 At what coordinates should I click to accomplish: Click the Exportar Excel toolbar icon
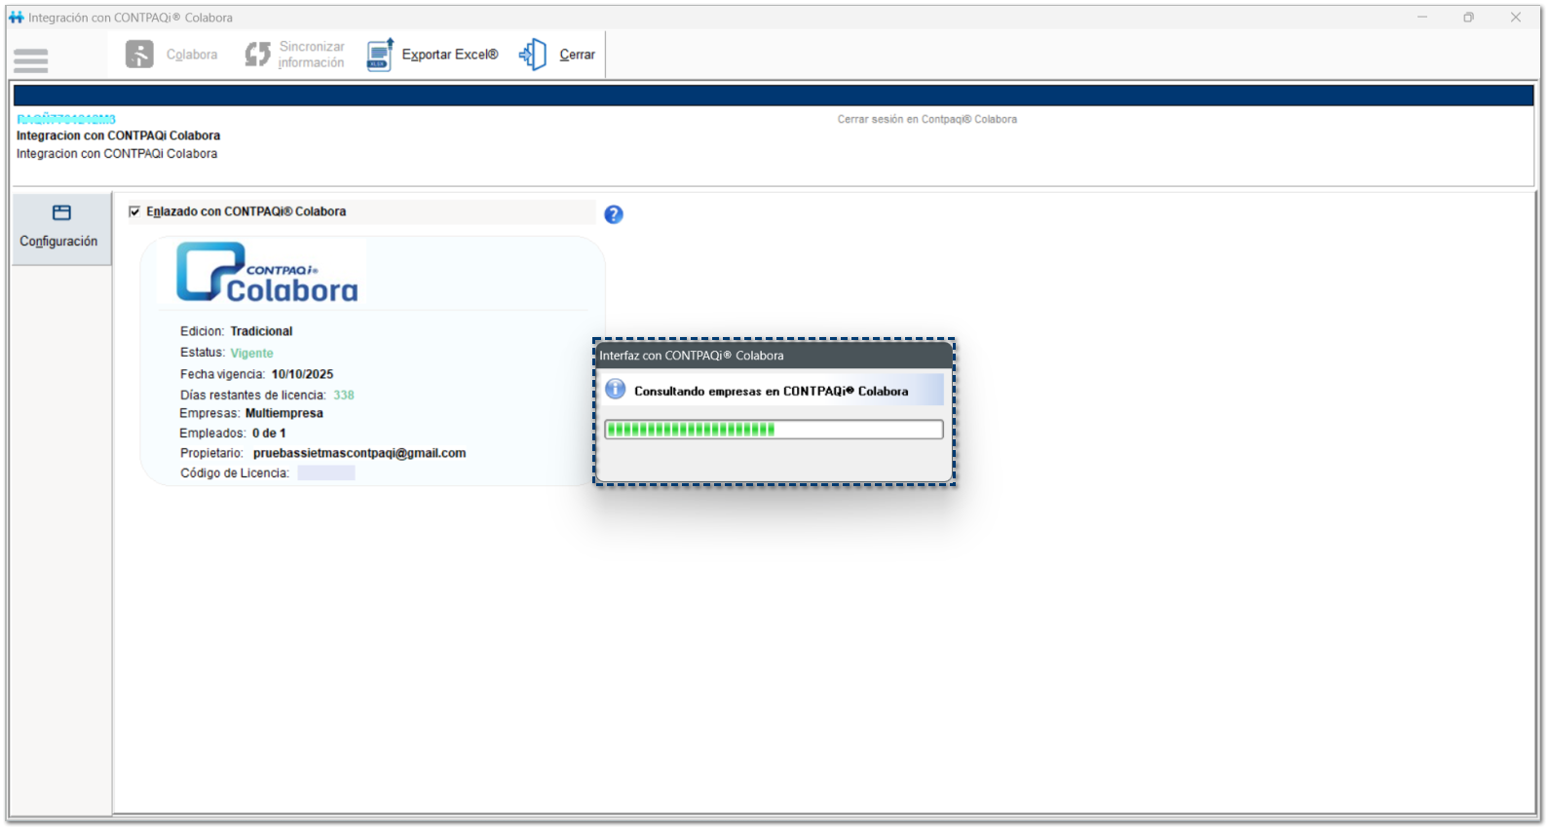coord(380,55)
